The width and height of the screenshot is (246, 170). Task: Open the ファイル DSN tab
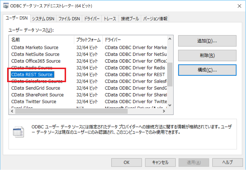69,19
